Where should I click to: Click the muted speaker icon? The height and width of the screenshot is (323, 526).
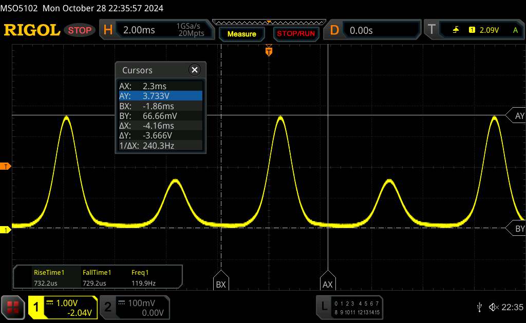(x=493, y=307)
